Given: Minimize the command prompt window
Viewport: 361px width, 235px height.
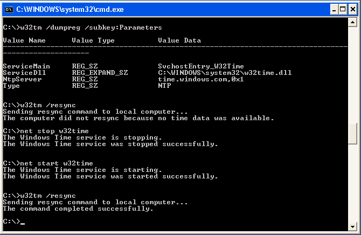Looking at the screenshot, I should (334, 10).
